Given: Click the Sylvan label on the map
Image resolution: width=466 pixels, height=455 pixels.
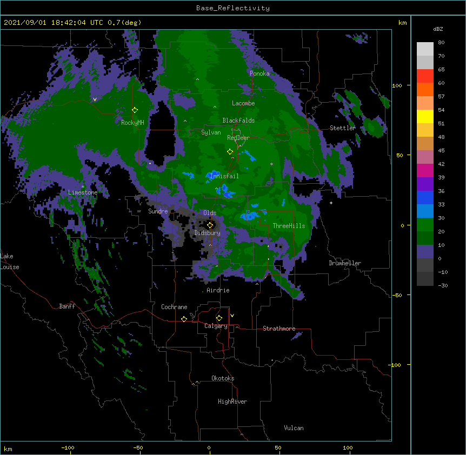Looking at the screenshot, I should pos(211,132).
